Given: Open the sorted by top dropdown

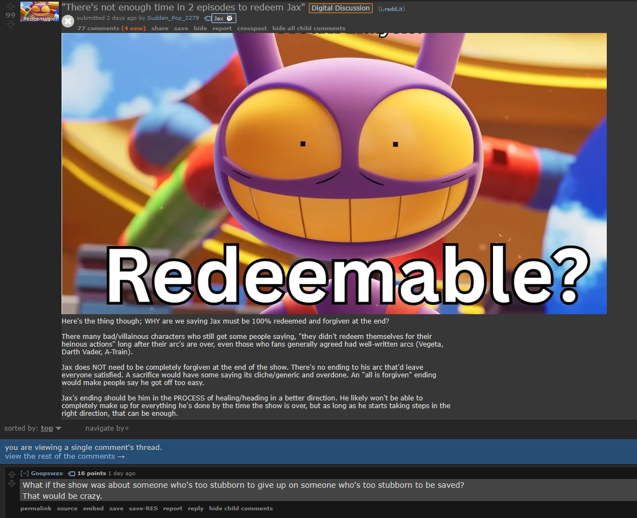Looking at the screenshot, I should tap(51, 428).
